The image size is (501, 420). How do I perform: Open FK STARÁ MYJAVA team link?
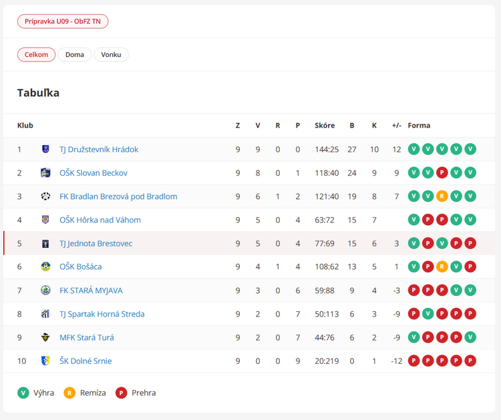[x=91, y=290]
